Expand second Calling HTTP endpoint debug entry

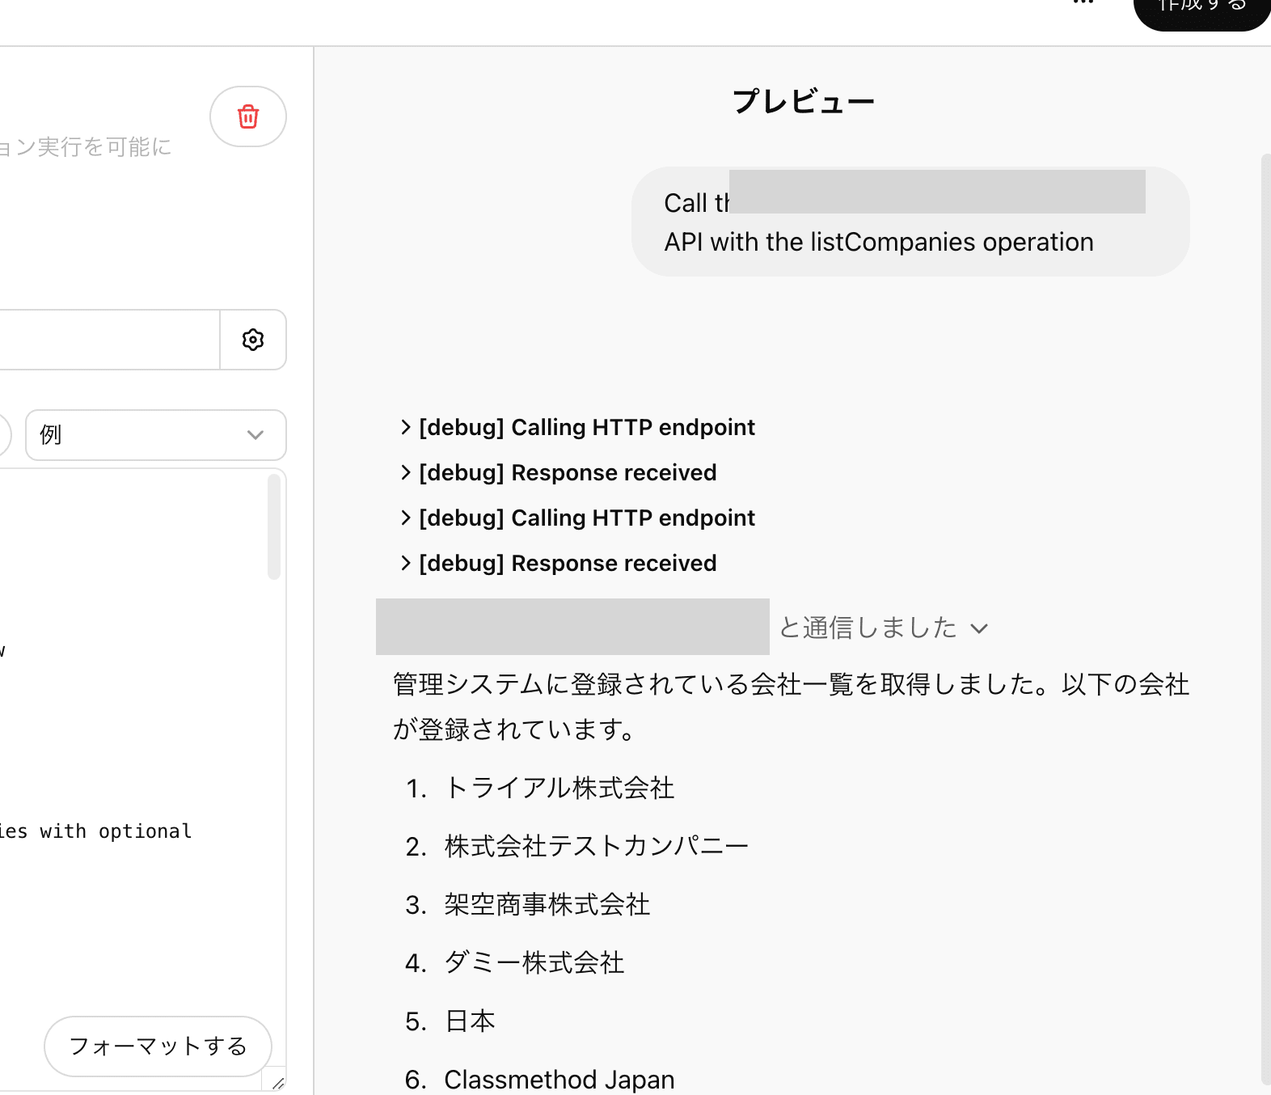578,518
